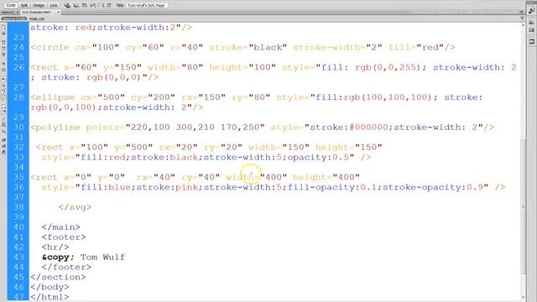Click the </body> closing tag
Image resolution: width=537 pixels, height=302 pixels.
[50, 287]
